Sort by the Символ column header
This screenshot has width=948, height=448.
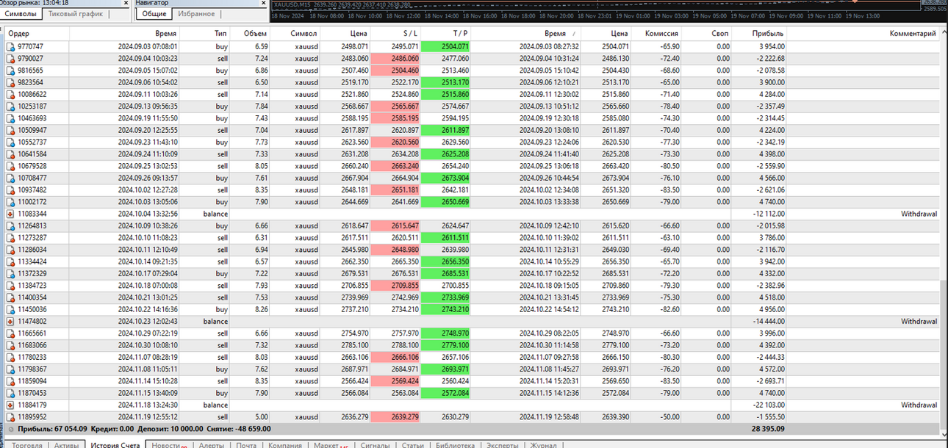(x=295, y=33)
